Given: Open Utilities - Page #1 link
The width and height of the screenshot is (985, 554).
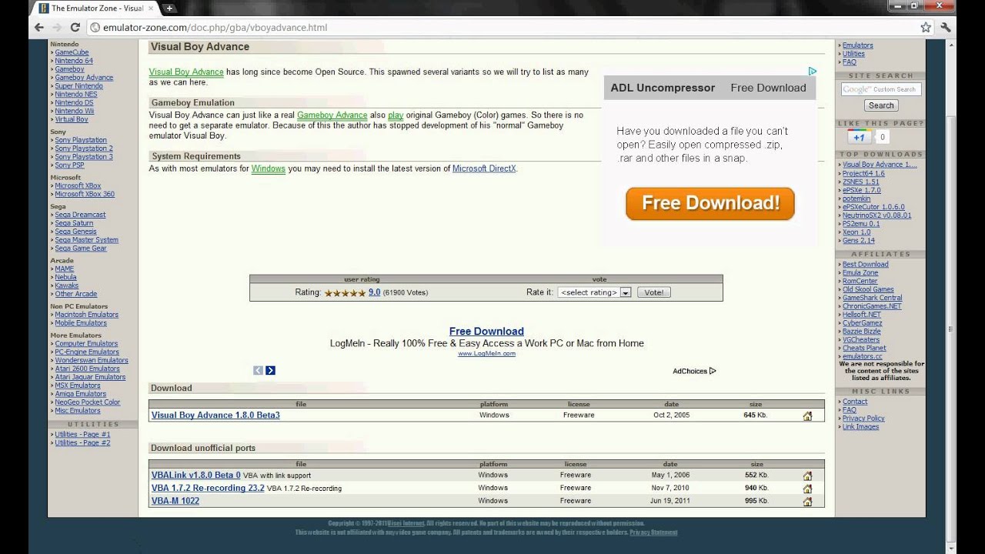Looking at the screenshot, I should (x=82, y=435).
